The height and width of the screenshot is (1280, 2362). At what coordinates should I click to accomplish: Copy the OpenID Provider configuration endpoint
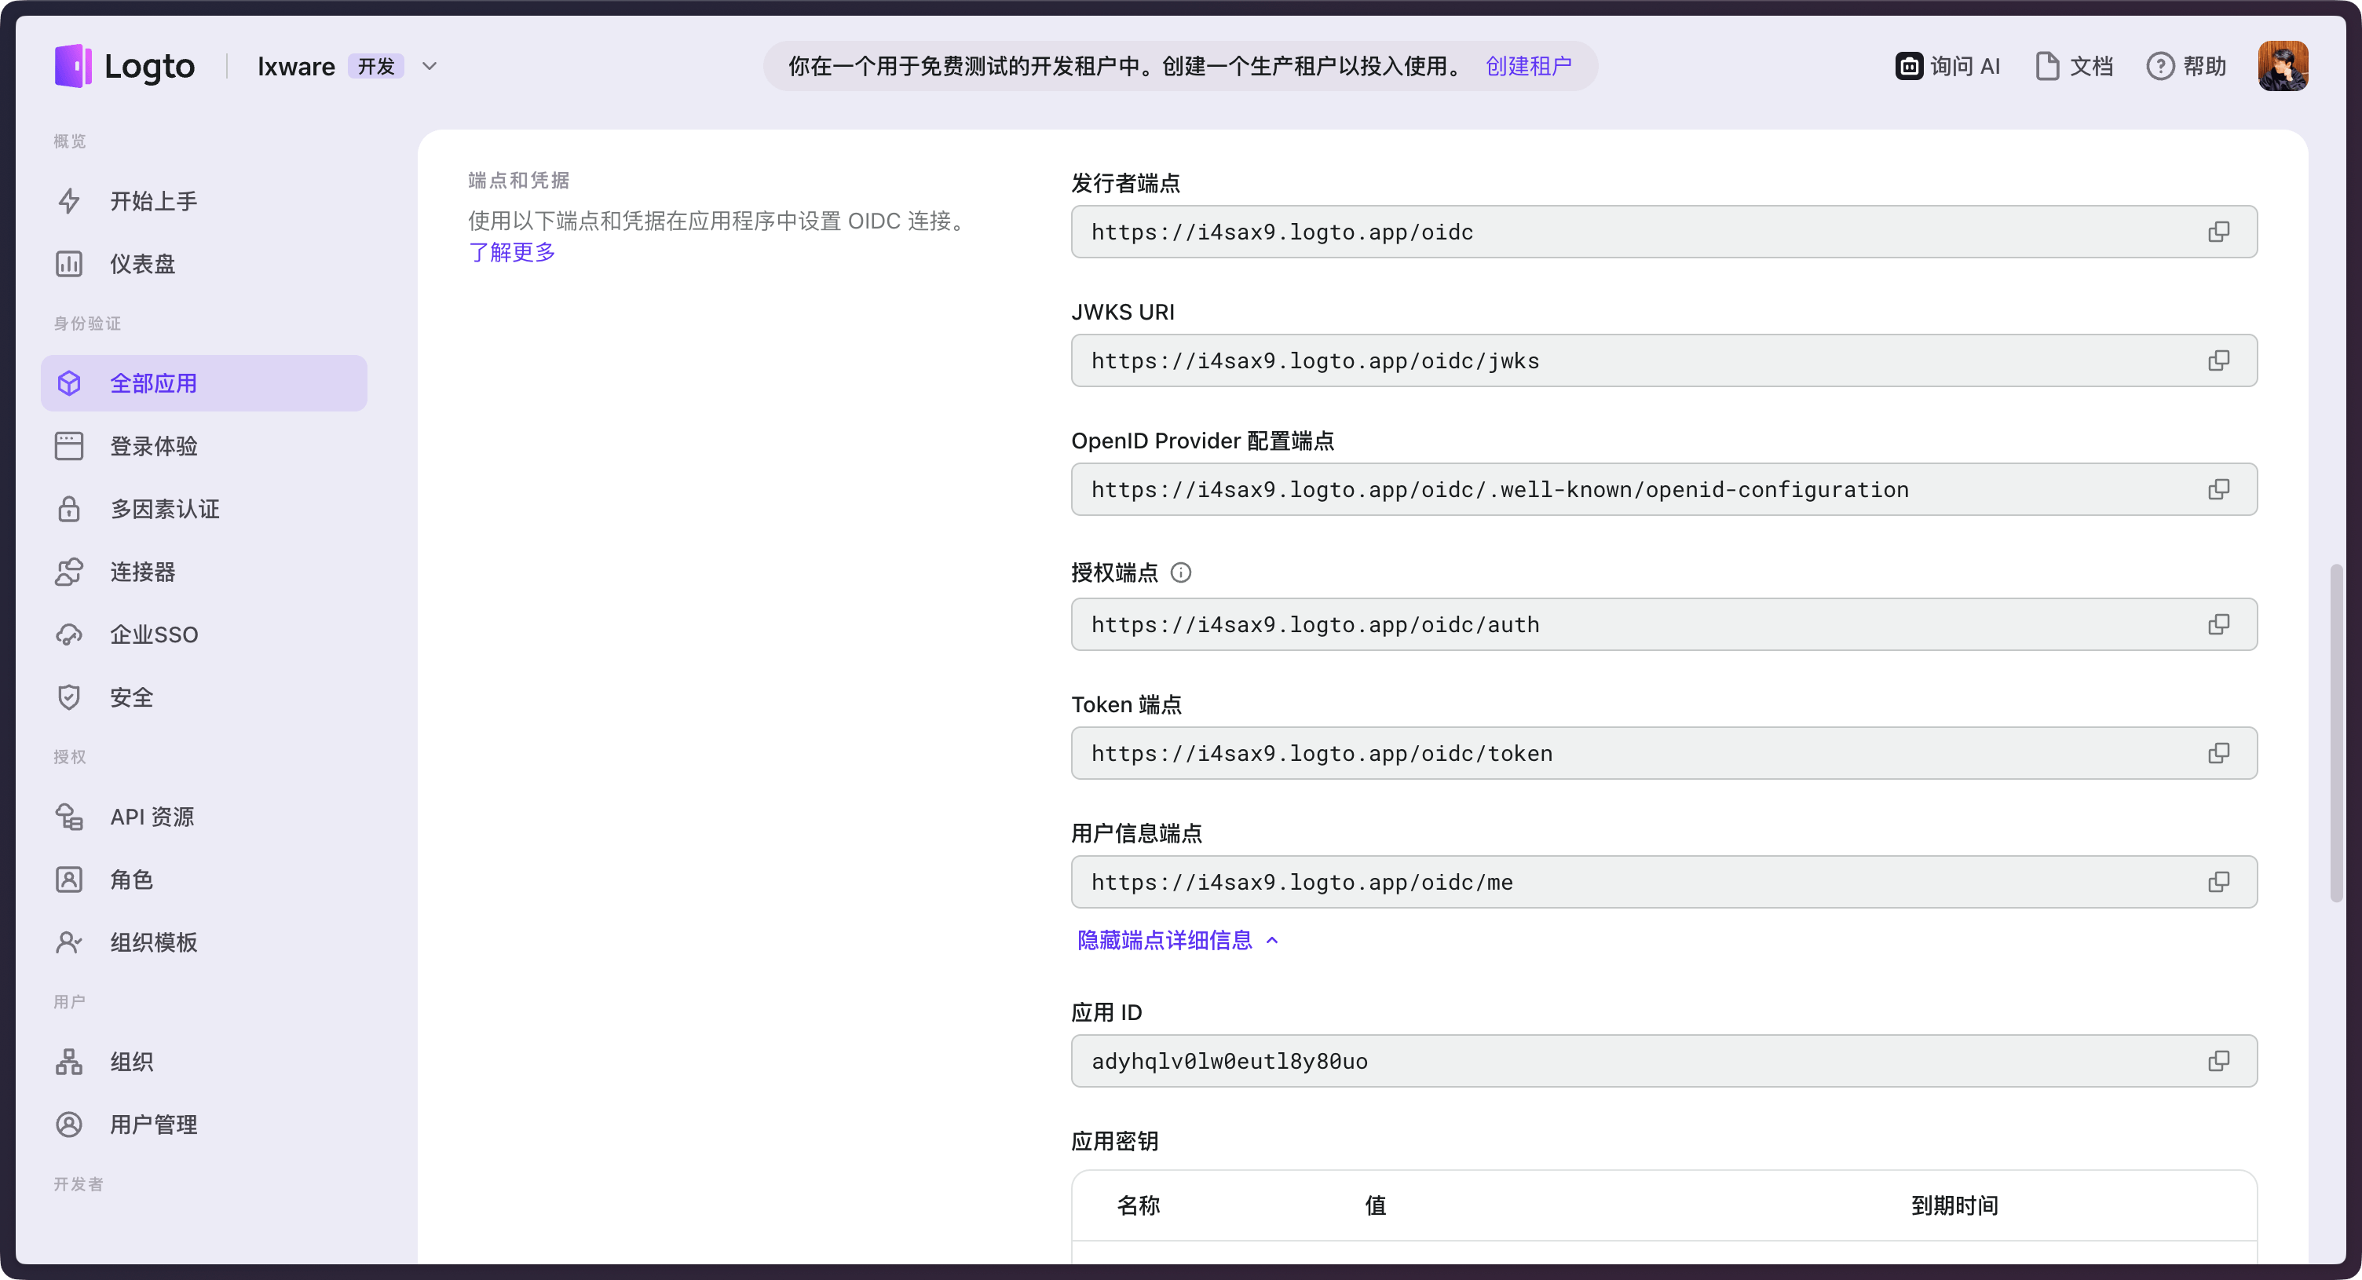pyautogui.click(x=2218, y=490)
